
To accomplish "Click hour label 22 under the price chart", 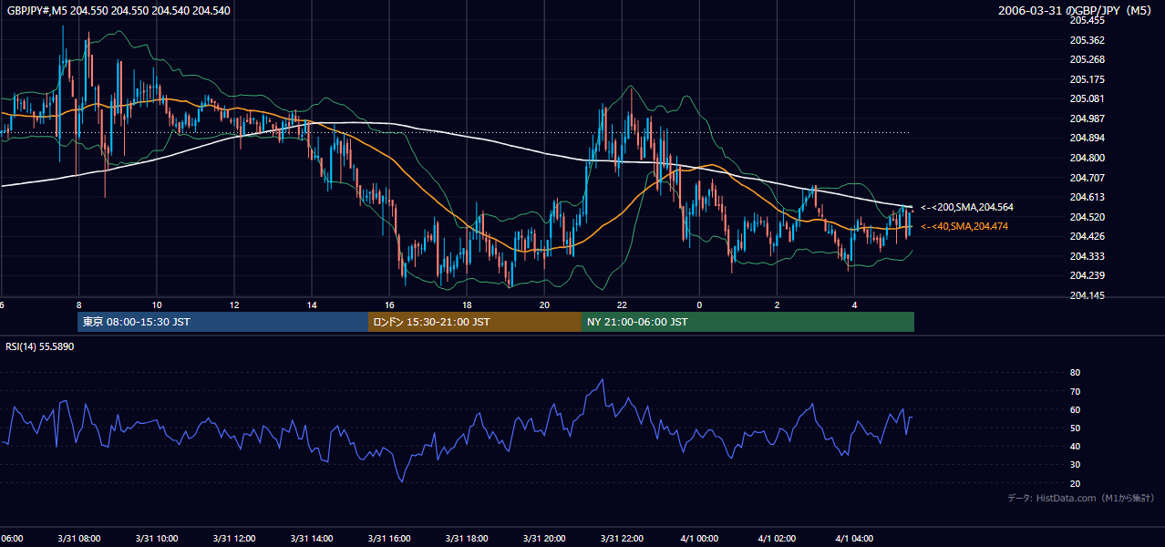I will tap(622, 304).
